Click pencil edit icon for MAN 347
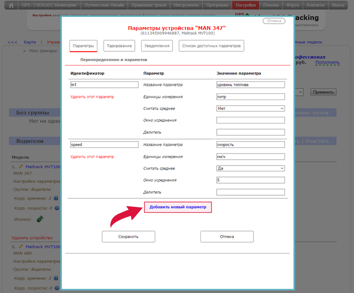 [x=20, y=166]
